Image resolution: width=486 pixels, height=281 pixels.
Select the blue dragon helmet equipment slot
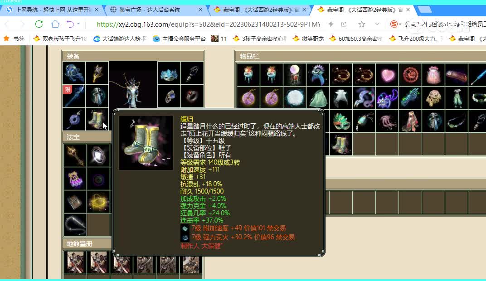point(74,73)
